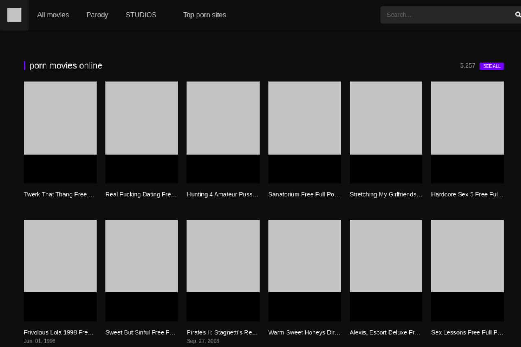Click the Real Fucking Dating title link

[141, 194]
